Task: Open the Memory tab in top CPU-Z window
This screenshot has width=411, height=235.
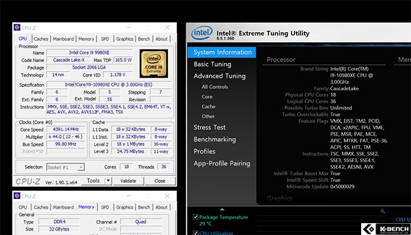Action: coord(86,39)
